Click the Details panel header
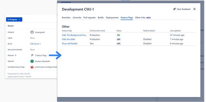 point(11,26)
